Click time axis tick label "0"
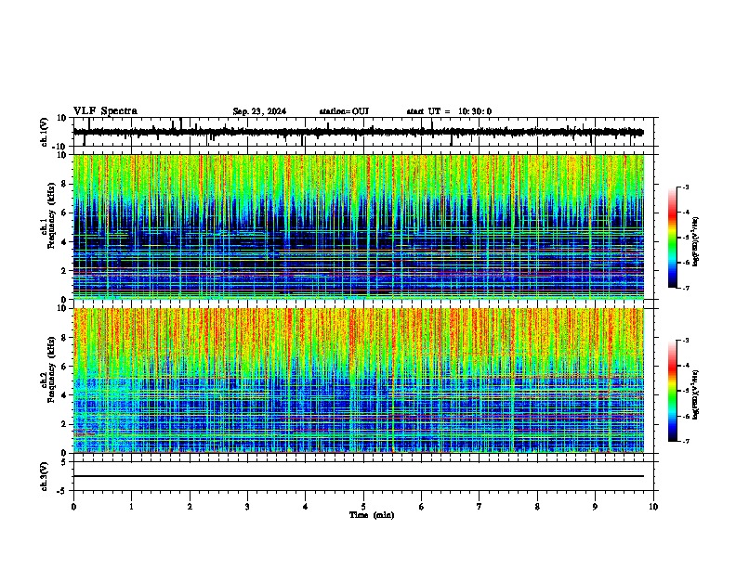 73,507
